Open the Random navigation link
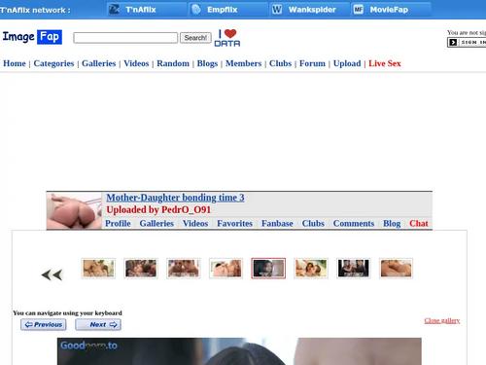Image resolution: width=486 pixels, height=365 pixels. pos(173,63)
